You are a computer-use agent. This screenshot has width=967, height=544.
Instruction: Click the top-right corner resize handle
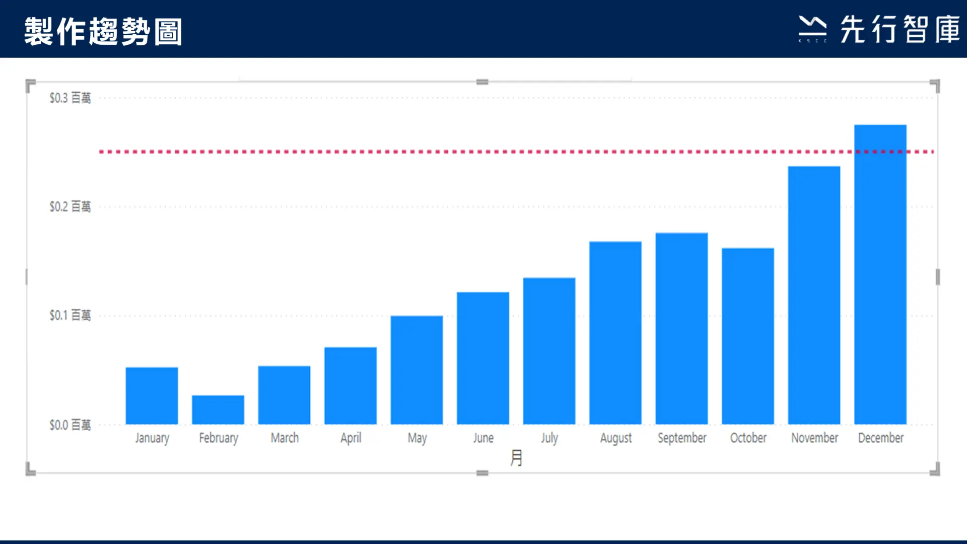[x=935, y=85]
